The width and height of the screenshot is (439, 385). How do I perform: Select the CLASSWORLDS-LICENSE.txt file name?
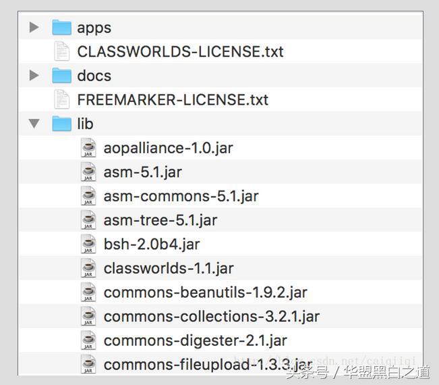180,51
